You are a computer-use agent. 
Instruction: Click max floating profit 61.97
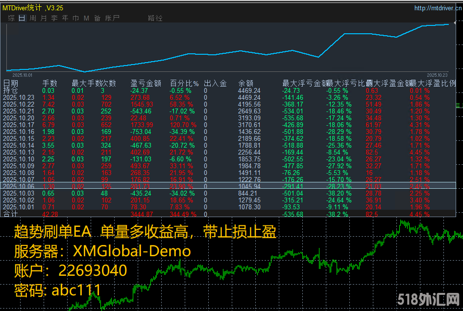click(x=373, y=125)
